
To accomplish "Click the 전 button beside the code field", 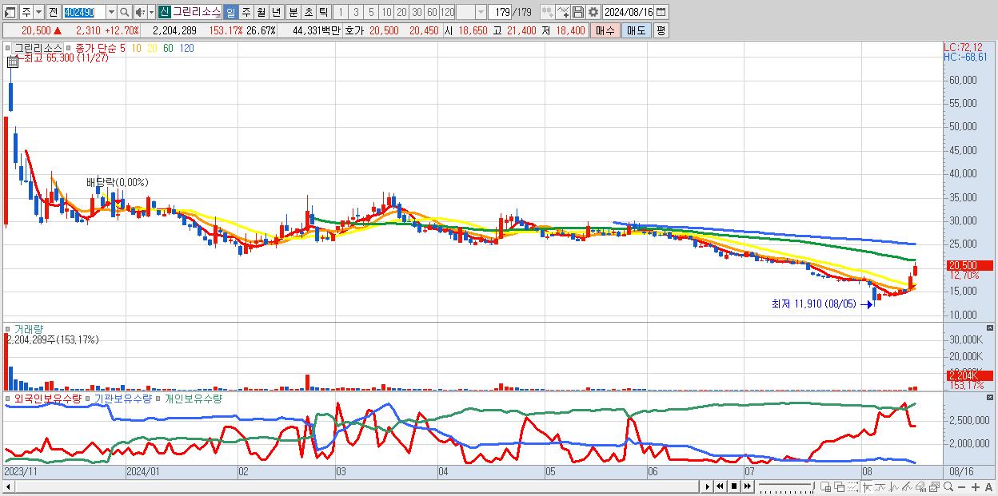I will pyautogui.click(x=53, y=12).
